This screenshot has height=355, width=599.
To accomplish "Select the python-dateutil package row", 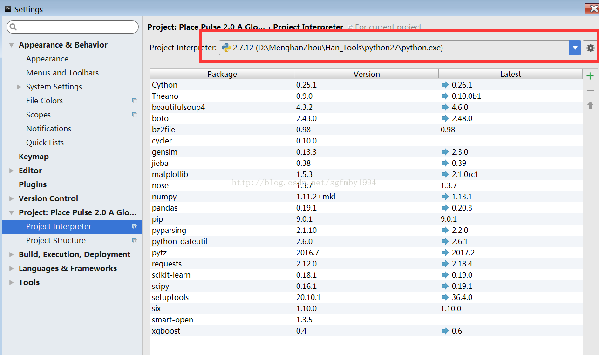I will point(366,241).
